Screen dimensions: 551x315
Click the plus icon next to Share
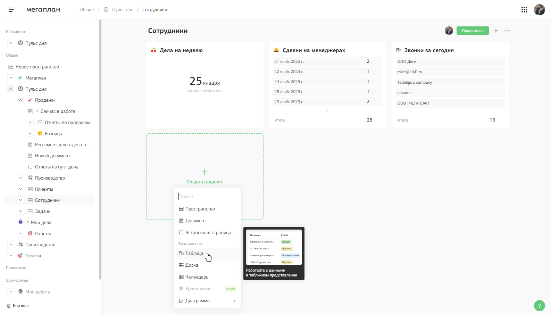pos(496,31)
